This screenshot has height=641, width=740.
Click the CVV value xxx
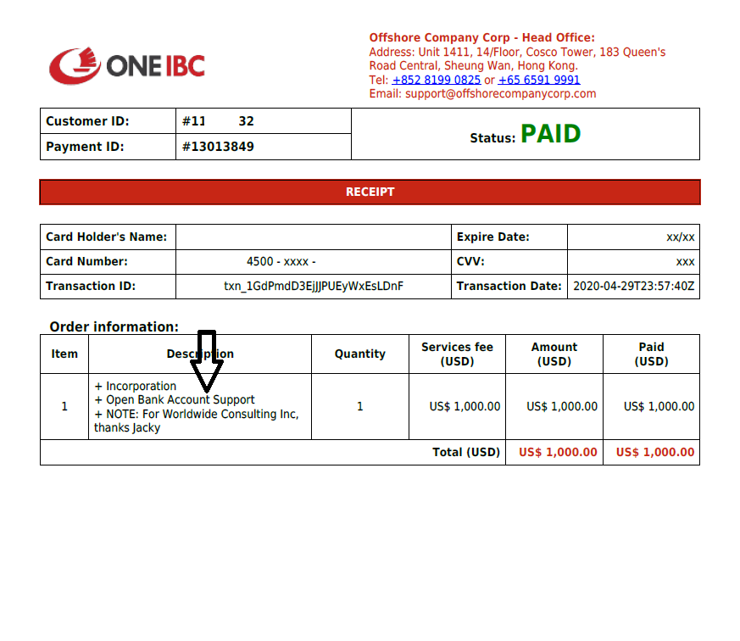[x=685, y=262]
